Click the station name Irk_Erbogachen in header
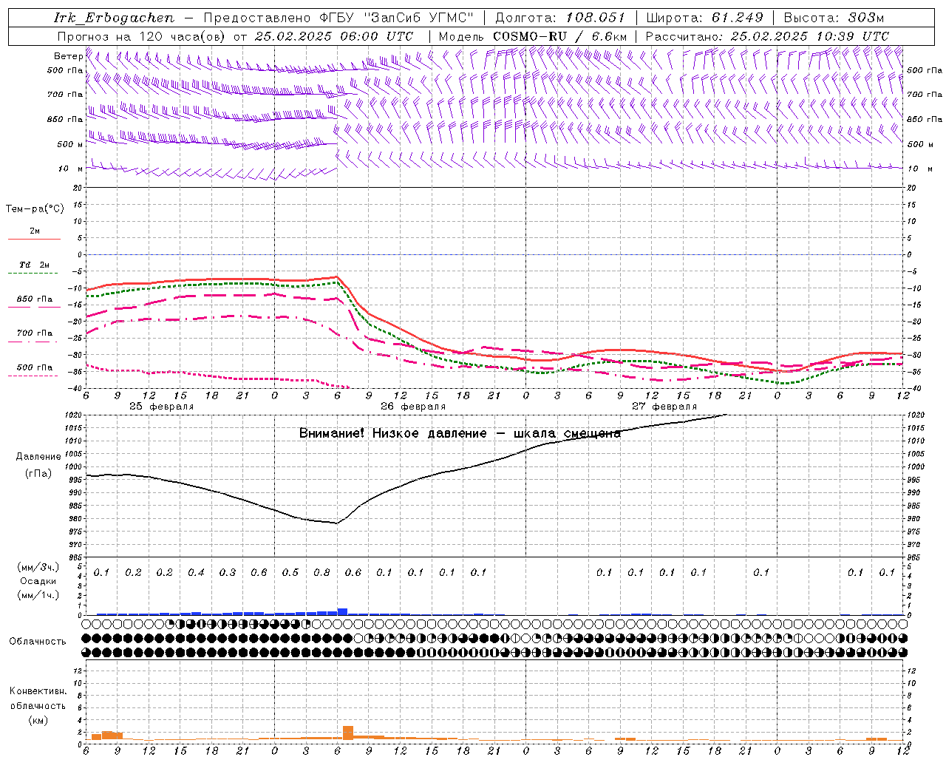 (x=114, y=18)
